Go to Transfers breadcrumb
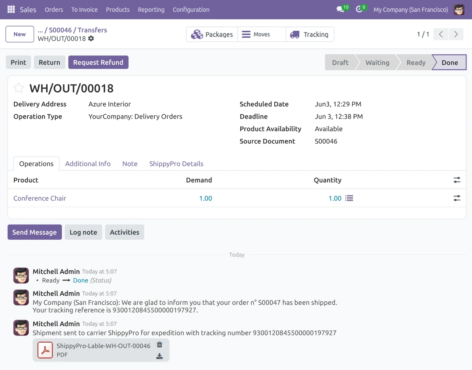The width and height of the screenshot is (472, 370). (92, 30)
